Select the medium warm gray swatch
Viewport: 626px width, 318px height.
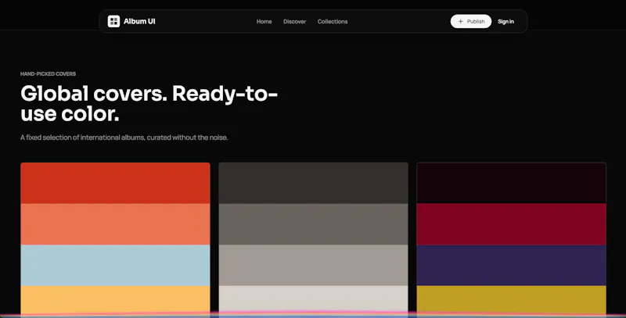click(314, 224)
